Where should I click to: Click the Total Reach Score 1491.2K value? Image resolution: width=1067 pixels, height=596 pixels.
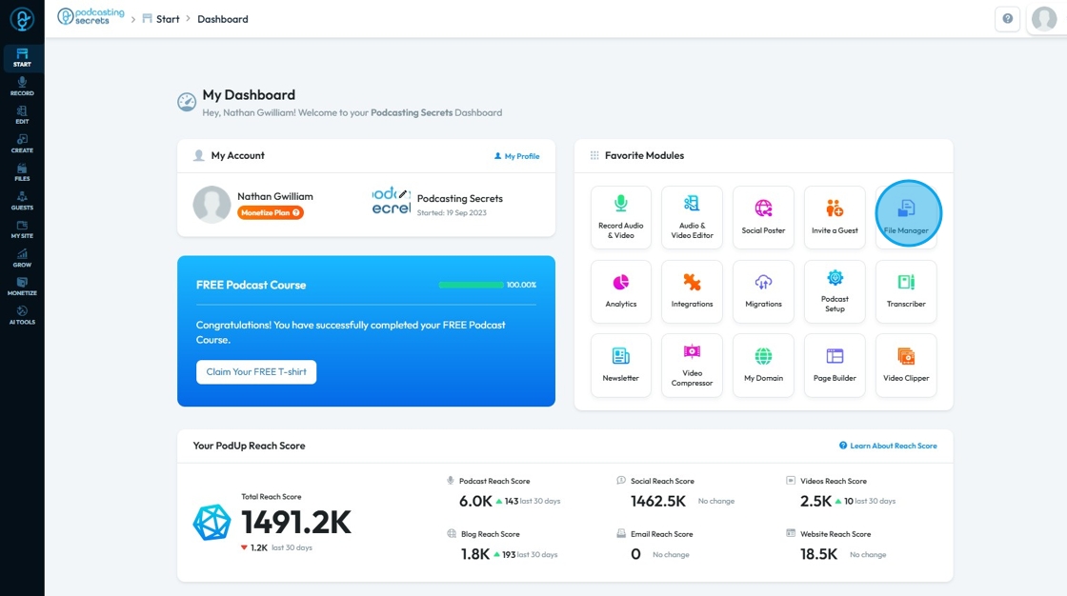click(296, 523)
